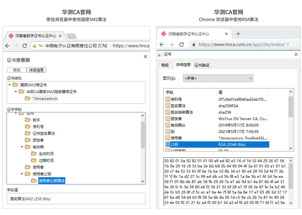302x215 pixels.
Task: Click scroll-up arrow of 证书字段 list
Action: (142, 115)
